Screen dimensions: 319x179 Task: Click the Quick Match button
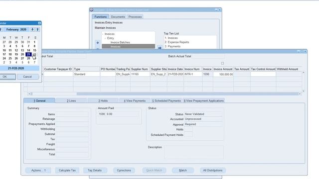tap(154, 170)
